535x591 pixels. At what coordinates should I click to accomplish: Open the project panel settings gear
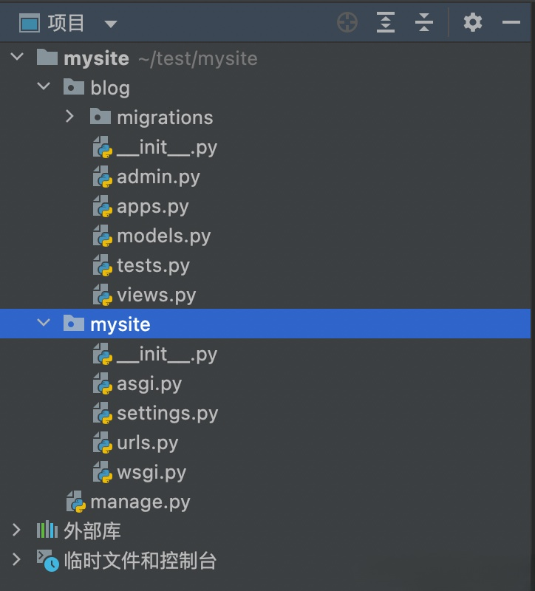pyautogui.click(x=473, y=22)
